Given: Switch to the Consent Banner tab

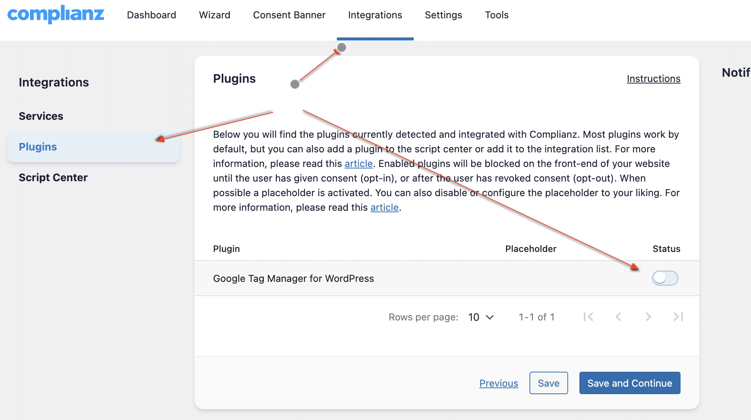Looking at the screenshot, I should (x=289, y=15).
